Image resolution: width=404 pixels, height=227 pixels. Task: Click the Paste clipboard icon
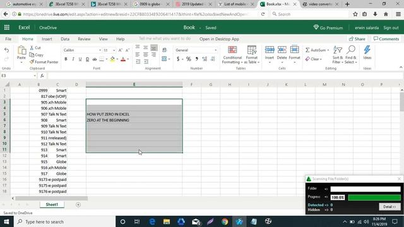[x=21, y=50]
